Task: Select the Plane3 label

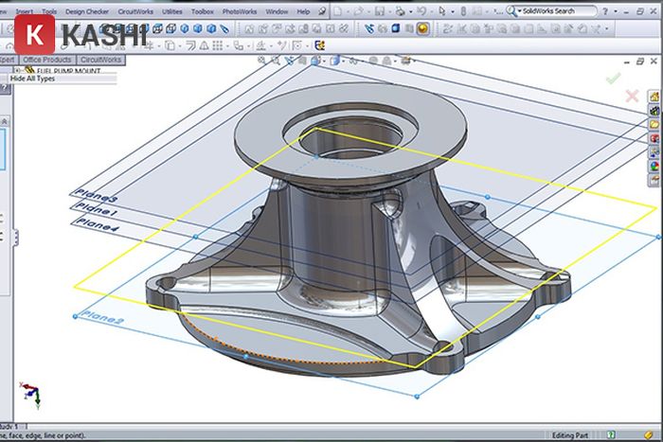Action: [96, 196]
